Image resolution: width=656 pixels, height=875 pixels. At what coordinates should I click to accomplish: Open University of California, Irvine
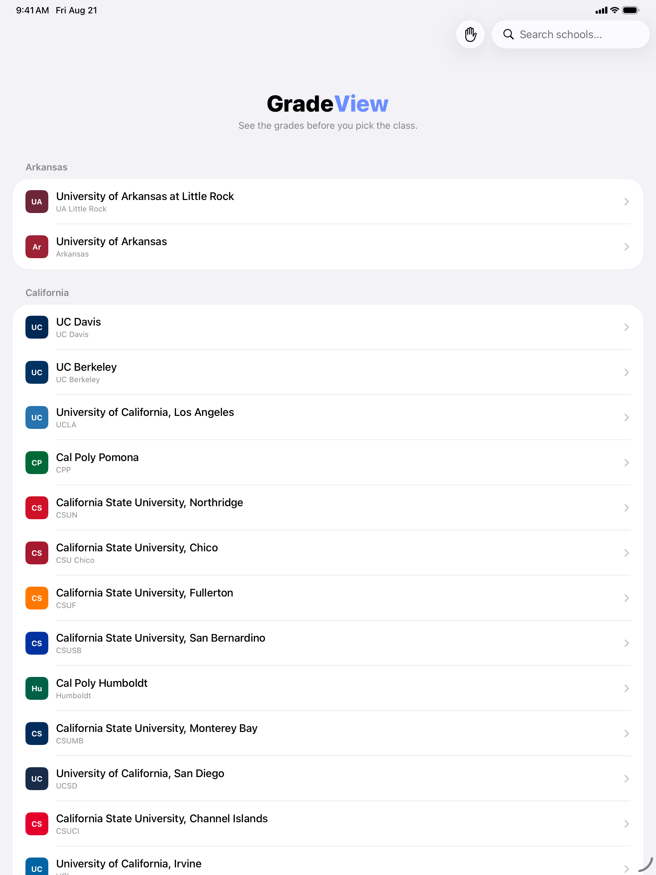[x=328, y=861]
